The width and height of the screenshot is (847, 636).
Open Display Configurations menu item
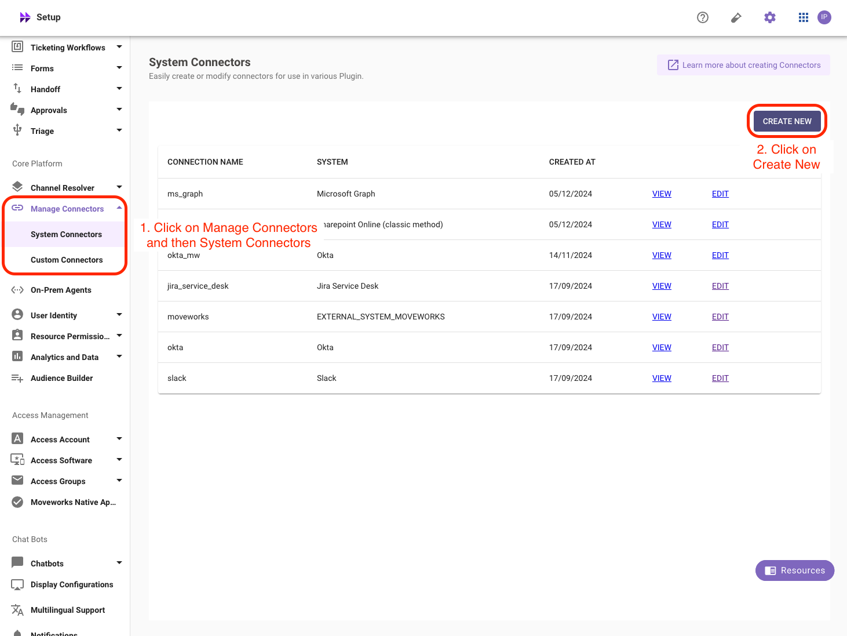(72, 584)
